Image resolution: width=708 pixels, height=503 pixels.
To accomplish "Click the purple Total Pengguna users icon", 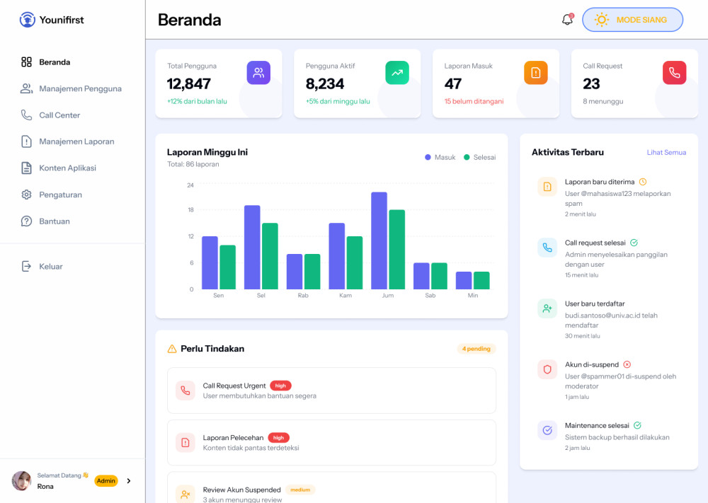I will click(x=258, y=72).
